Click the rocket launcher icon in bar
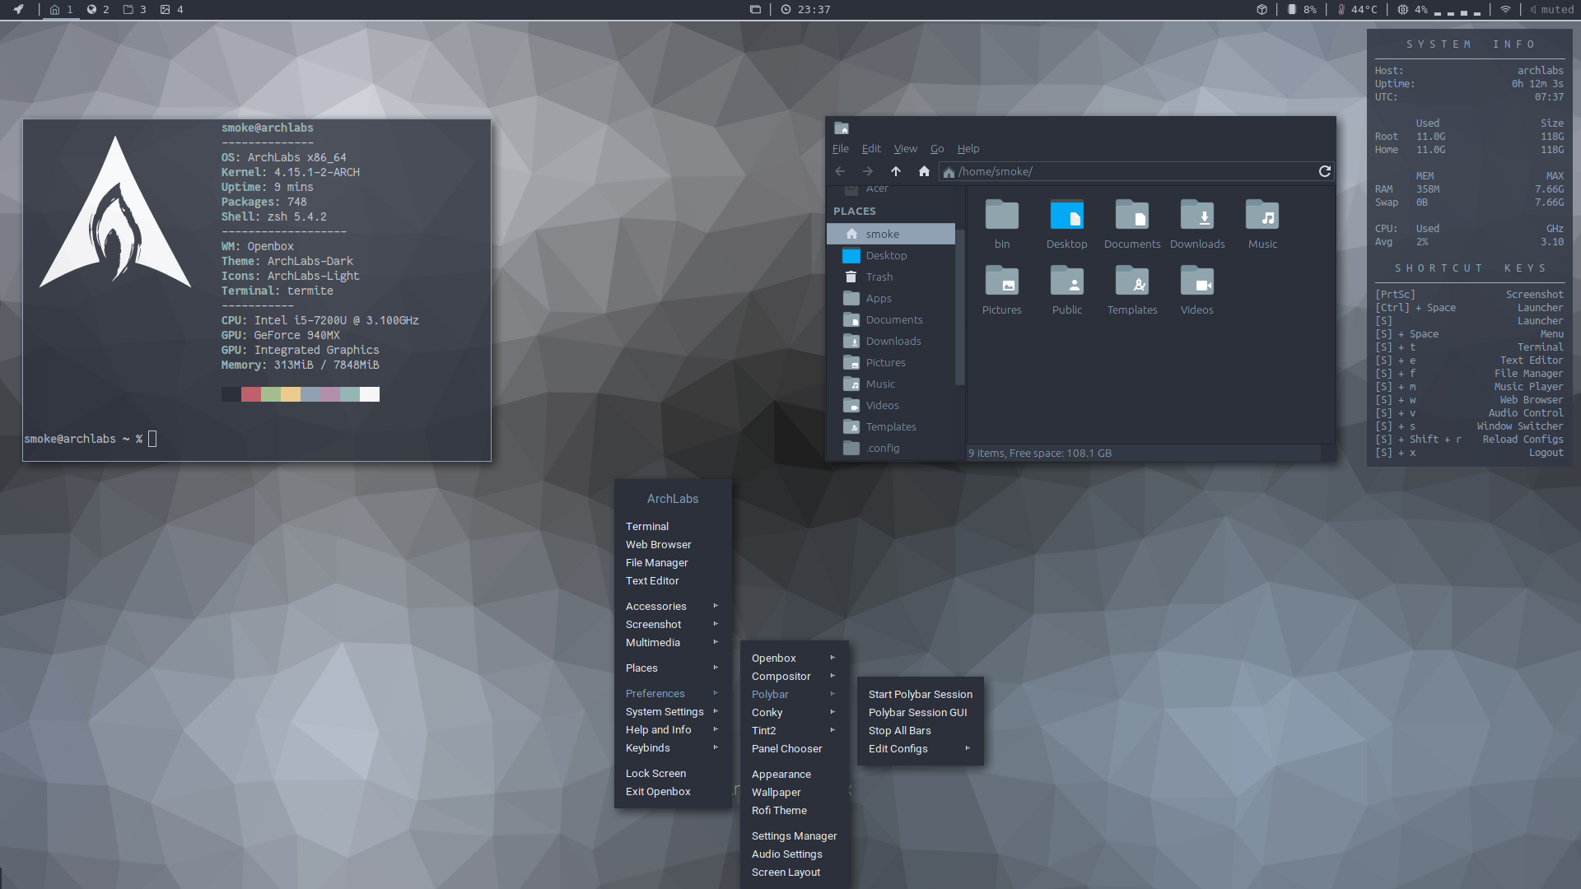 coord(18,9)
